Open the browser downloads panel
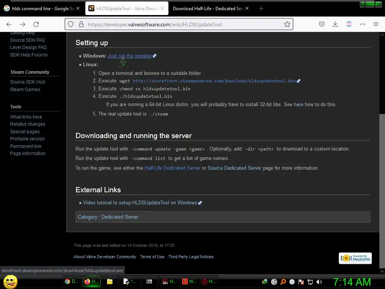This screenshot has width=385, height=289. tap(335, 24)
